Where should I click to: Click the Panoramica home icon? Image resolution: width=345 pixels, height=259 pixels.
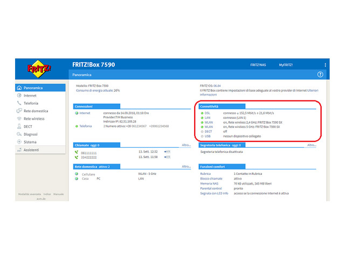click(x=19, y=87)
